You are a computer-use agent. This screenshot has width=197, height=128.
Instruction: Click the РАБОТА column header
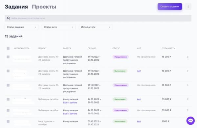pyautogui.click(x=67, y=48)
